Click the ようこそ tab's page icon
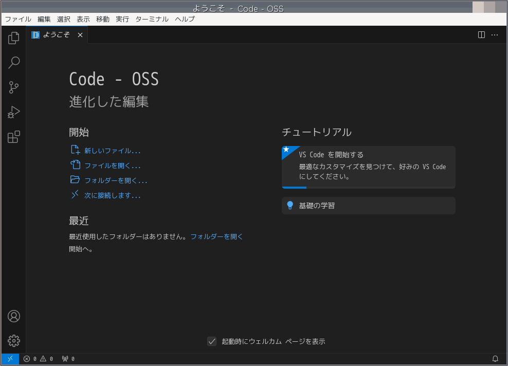Screen dimensions: 508x366 (x=35, y=34)
